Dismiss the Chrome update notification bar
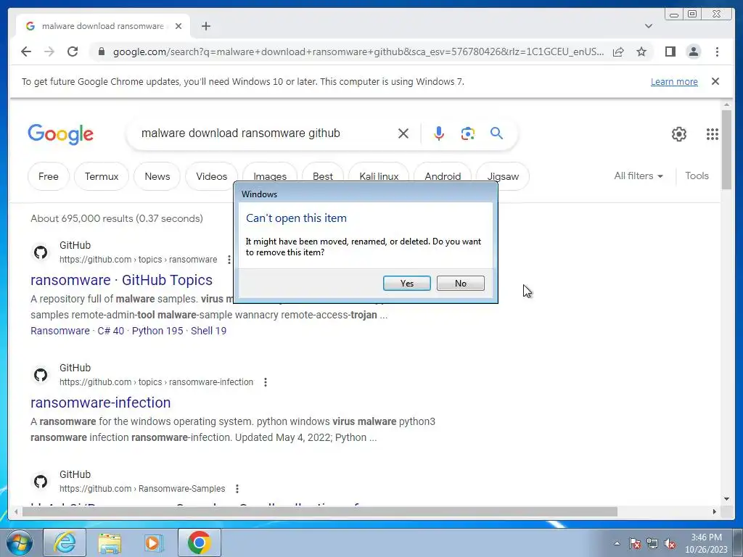Viewport: 743px width, 557px height. coord(715,81)
